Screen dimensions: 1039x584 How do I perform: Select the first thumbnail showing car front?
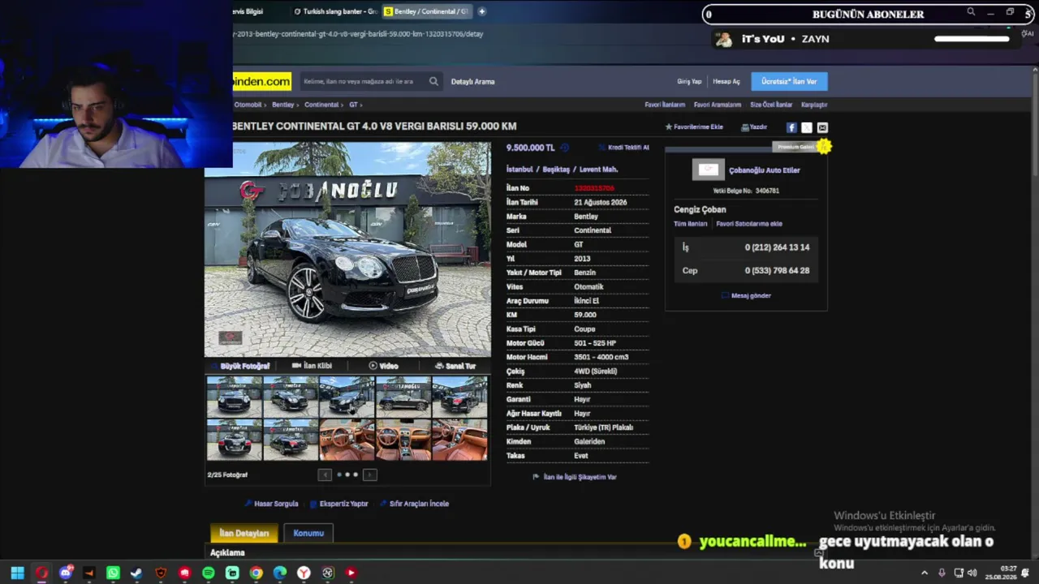pyautogui.click(x=235, y=397)
